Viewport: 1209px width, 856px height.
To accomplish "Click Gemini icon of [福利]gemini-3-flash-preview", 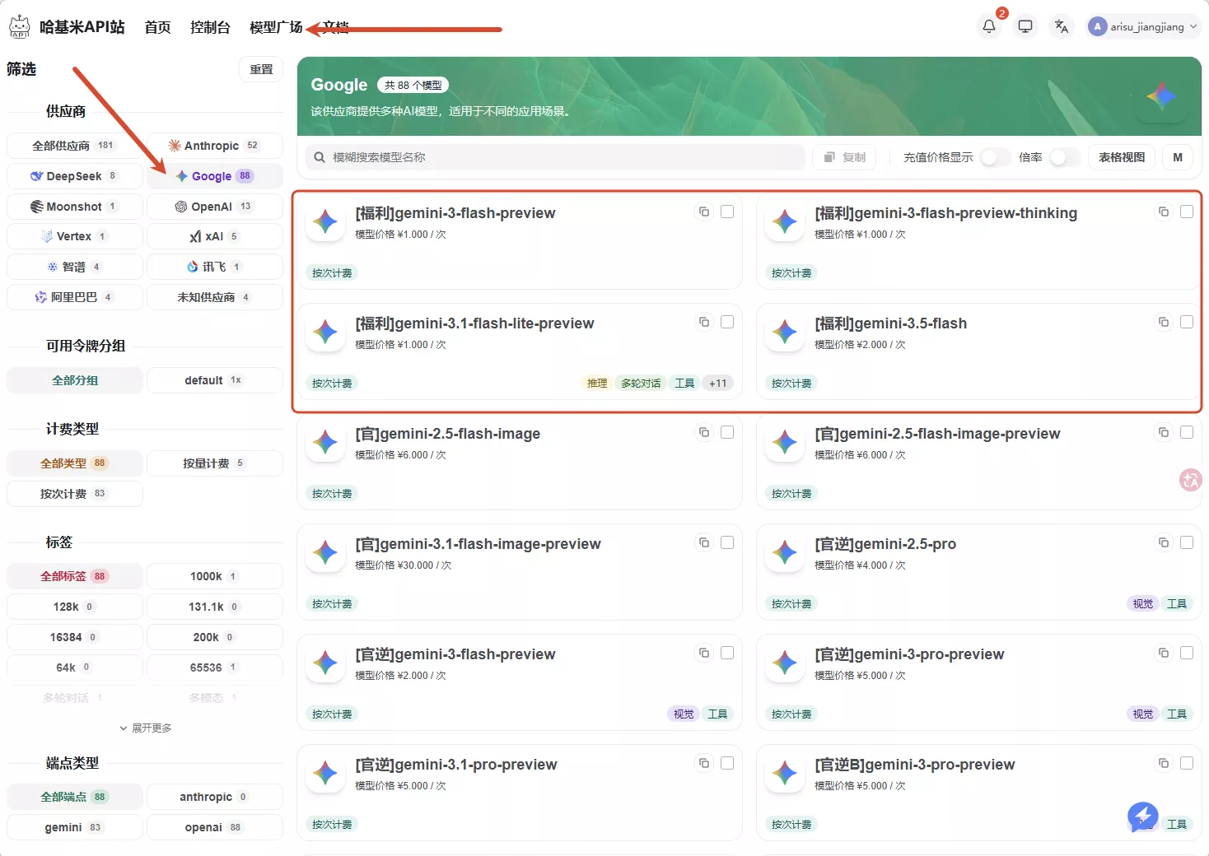I will tap(325, 221).
